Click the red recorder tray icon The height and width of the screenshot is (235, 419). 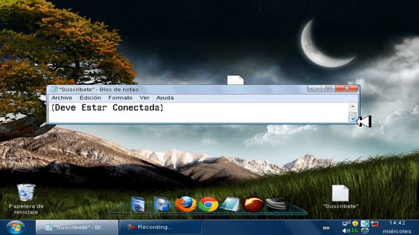tap(374, 224)
